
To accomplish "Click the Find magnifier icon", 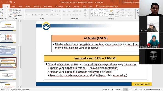I will pyautogui.click(x=138, y=10).
